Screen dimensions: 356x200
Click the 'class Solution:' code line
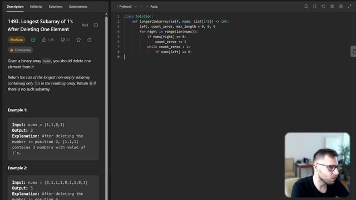point(139,16)
